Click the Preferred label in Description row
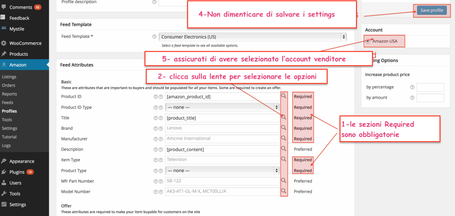 303,149
